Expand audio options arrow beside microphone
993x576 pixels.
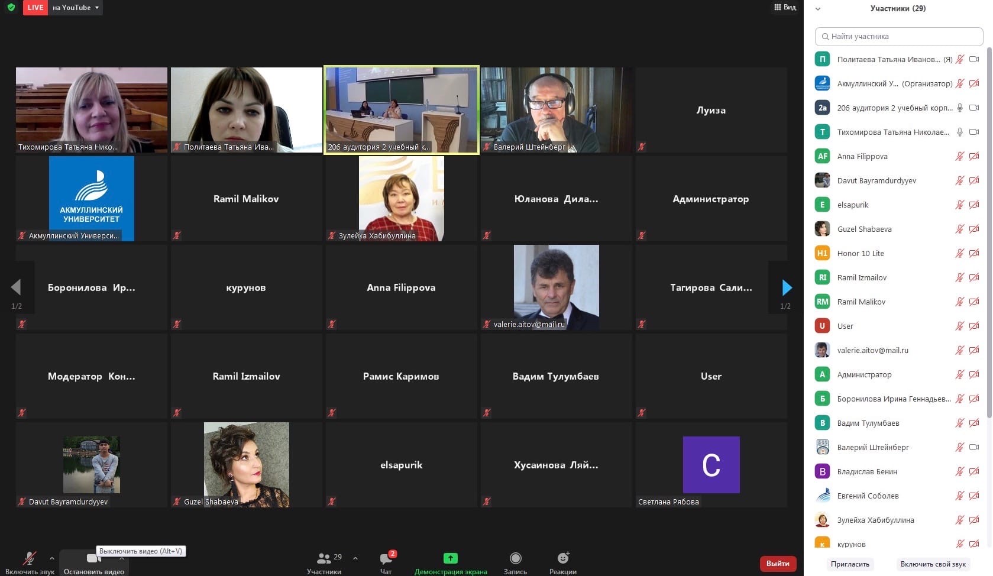coord(52,558)
